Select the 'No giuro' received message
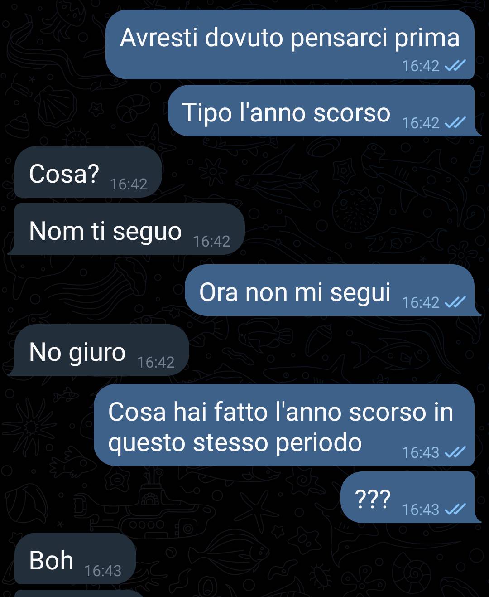Viewport: 489px width, 597px height. (x=98, y=350)
